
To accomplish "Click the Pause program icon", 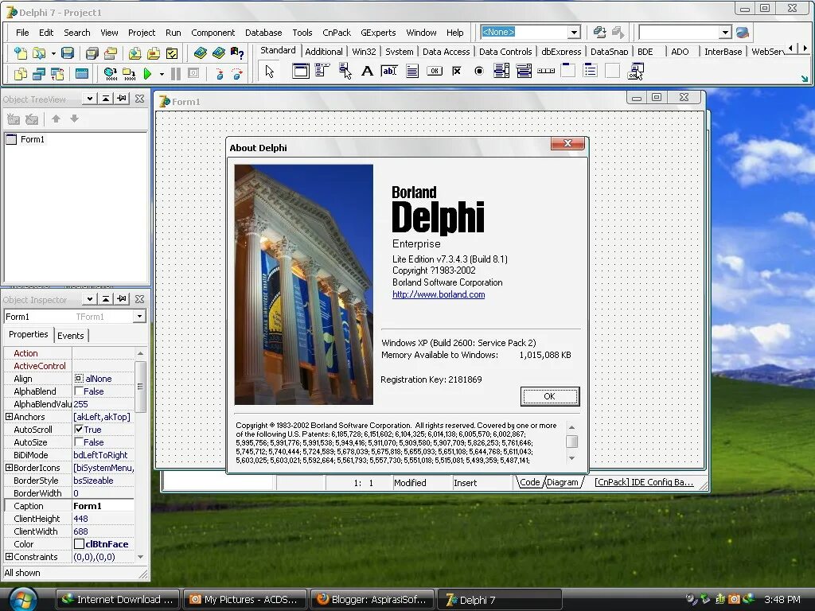I will tap(176, 74).
